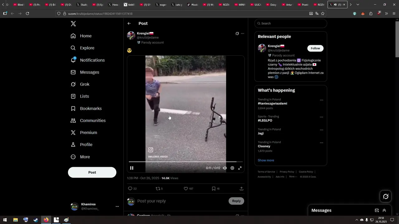This screenshot has height=224, width=399.
Task: Open the browser extensions icon
Action: point(371,14)
